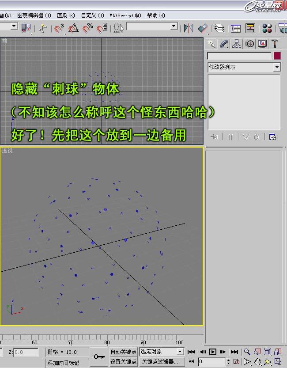Toggle 3D Snaps magnet button
Viewport: 287px width, 368px height.
[59, 28]
